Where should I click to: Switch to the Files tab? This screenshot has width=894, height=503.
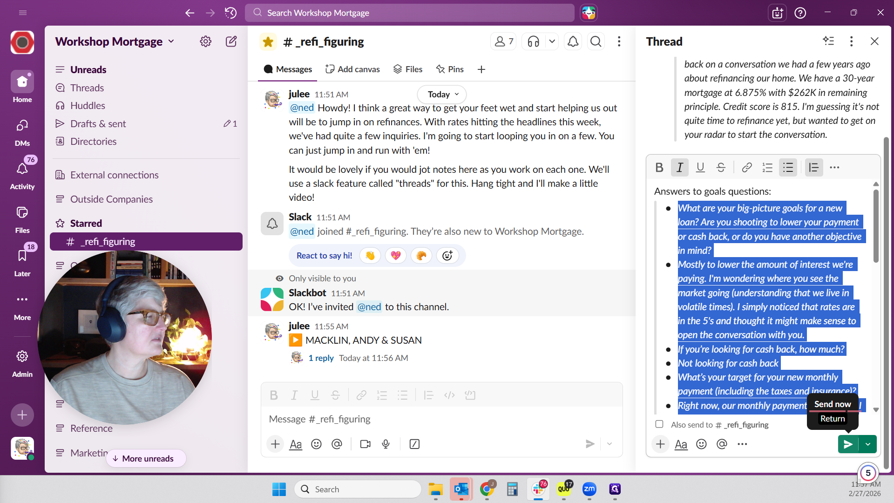click(408, 69)
